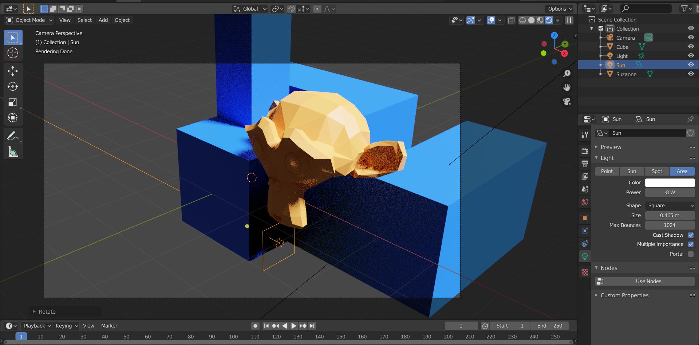This screenshot has height=345, width=699.
Task: Open the Object menu
Action: click(x=122, y=20)
